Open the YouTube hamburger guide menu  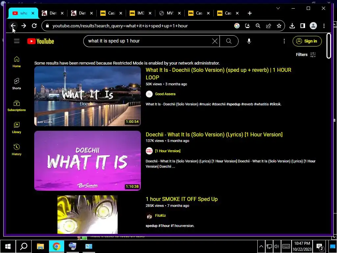click(17, 41)
